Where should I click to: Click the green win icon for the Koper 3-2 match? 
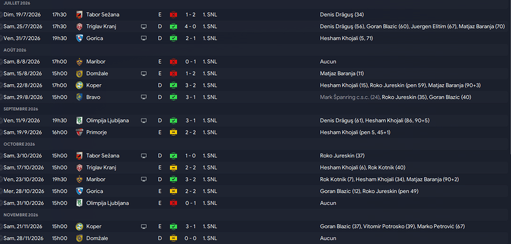pos(173,85)
